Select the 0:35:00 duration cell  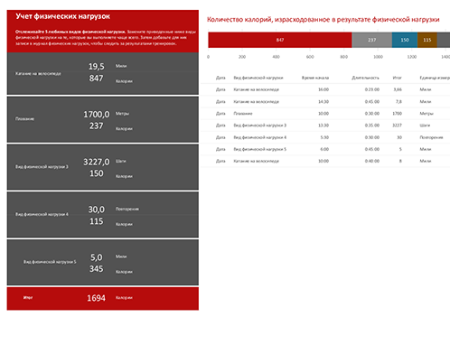[x=372, y=126]
